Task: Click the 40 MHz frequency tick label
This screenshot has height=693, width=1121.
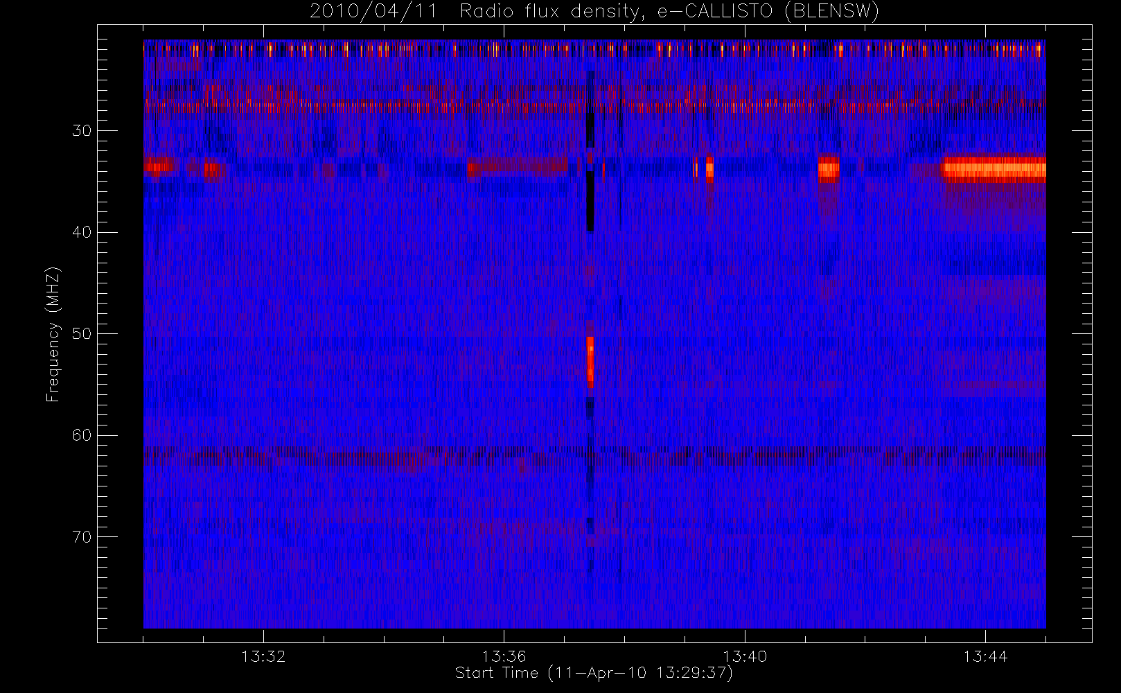Action: click(82, 232)
